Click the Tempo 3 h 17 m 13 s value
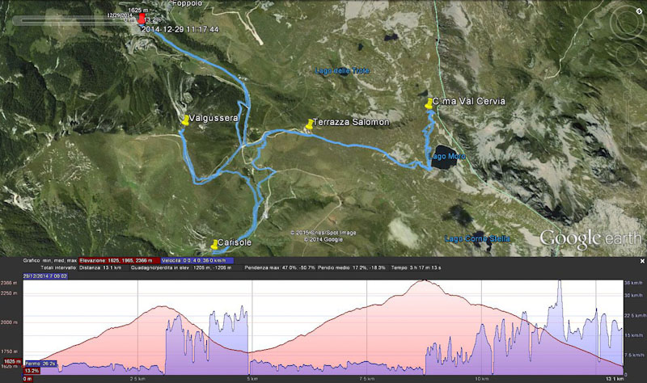This screenshot has height=383, width=647. pos(416,267)
